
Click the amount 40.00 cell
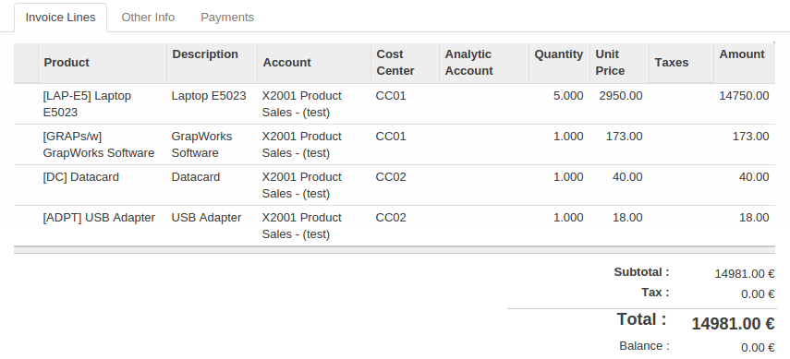coord(744,185)
